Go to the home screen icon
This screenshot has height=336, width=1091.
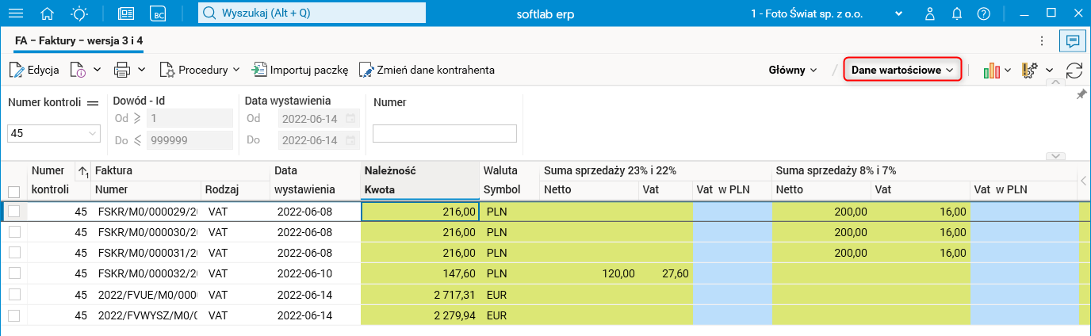tap(48, 13)
